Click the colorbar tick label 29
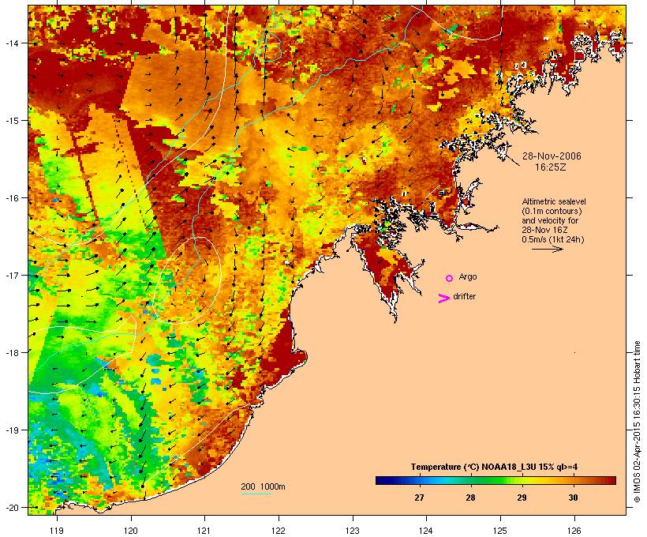Viewport: 647px width, 537px height. pyautogui.click(x=522, y=498)
